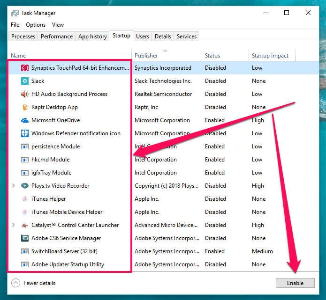Select HD Audio Background Process entry
The image size is (326, 300).
(x=69, y=94)
